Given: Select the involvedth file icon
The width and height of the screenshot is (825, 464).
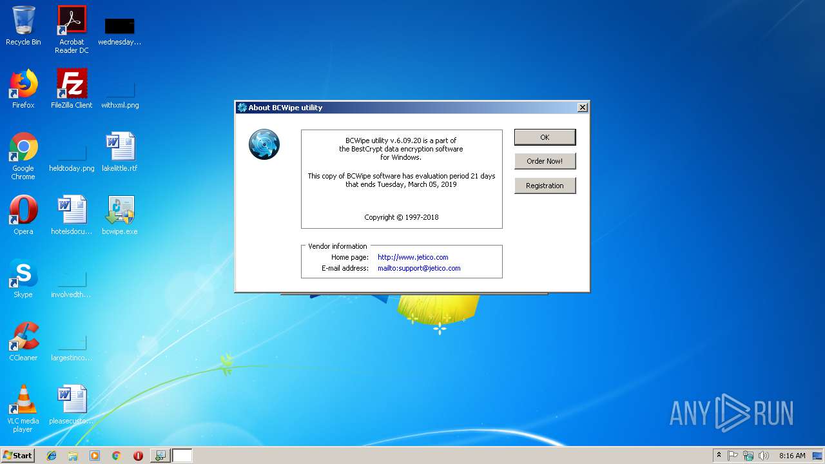Looking at the screenshot, I should (x=72, y=284).
